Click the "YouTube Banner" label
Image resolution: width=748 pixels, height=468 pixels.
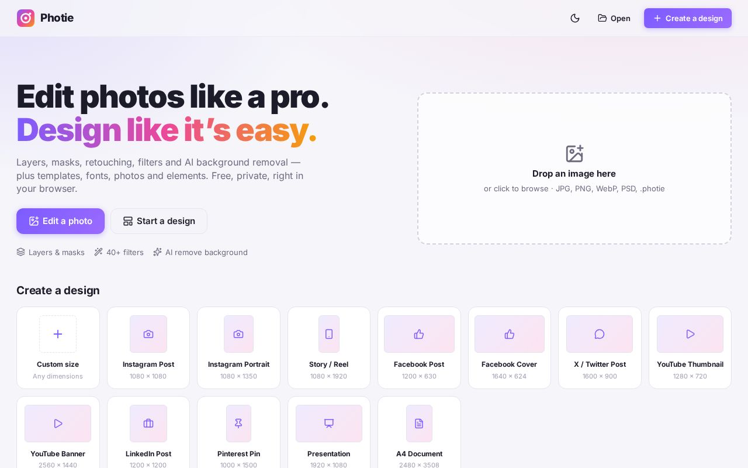[58, 454]
